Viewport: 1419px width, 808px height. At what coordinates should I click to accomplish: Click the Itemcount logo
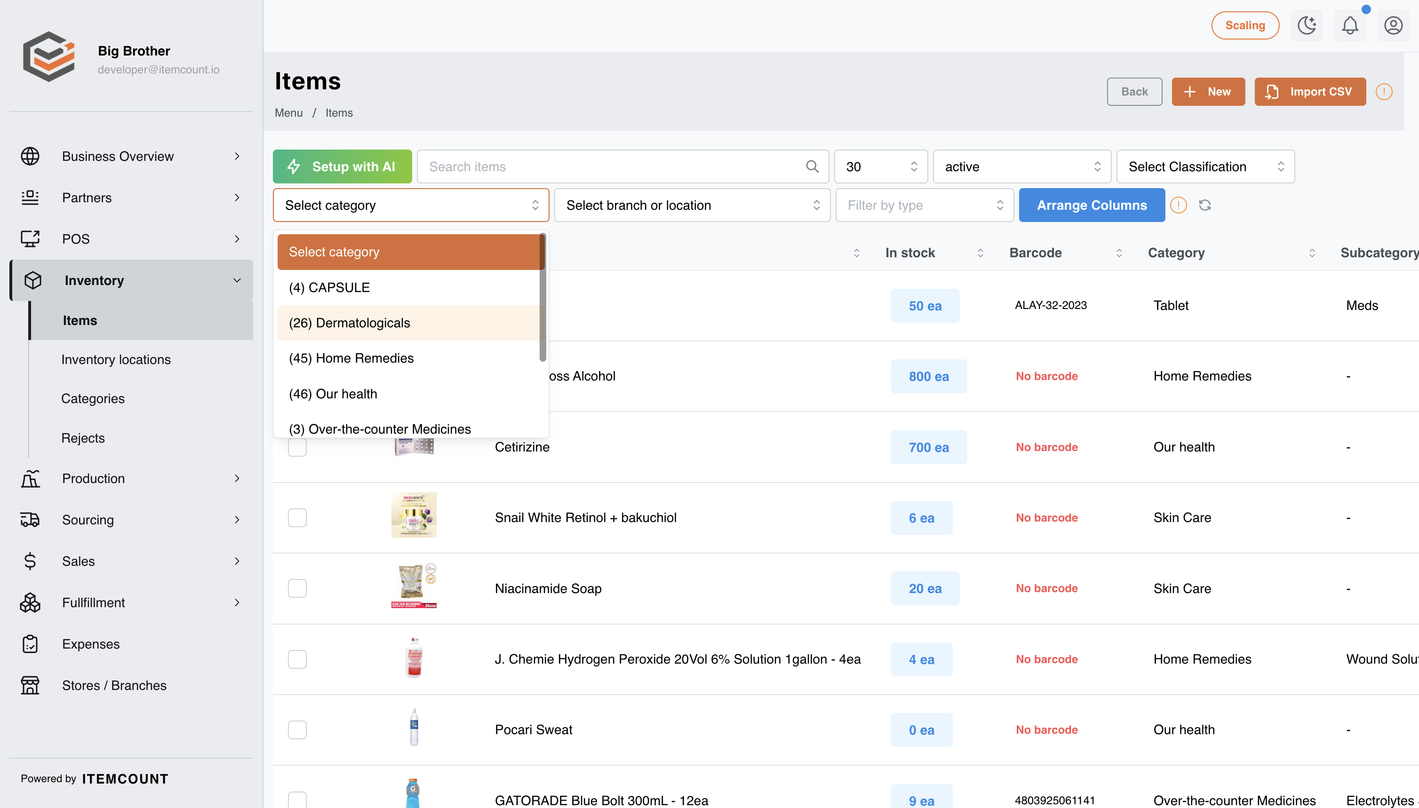coord(49,56)
